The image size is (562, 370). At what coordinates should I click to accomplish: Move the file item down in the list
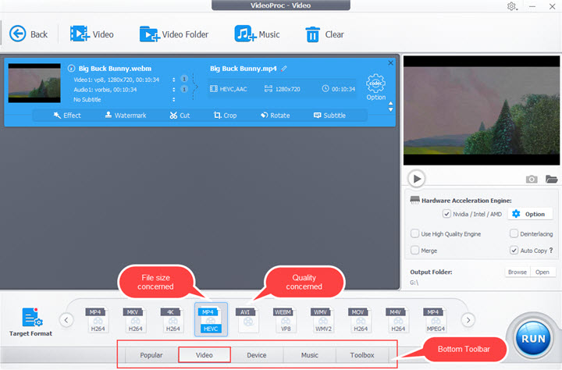point(391,110)
